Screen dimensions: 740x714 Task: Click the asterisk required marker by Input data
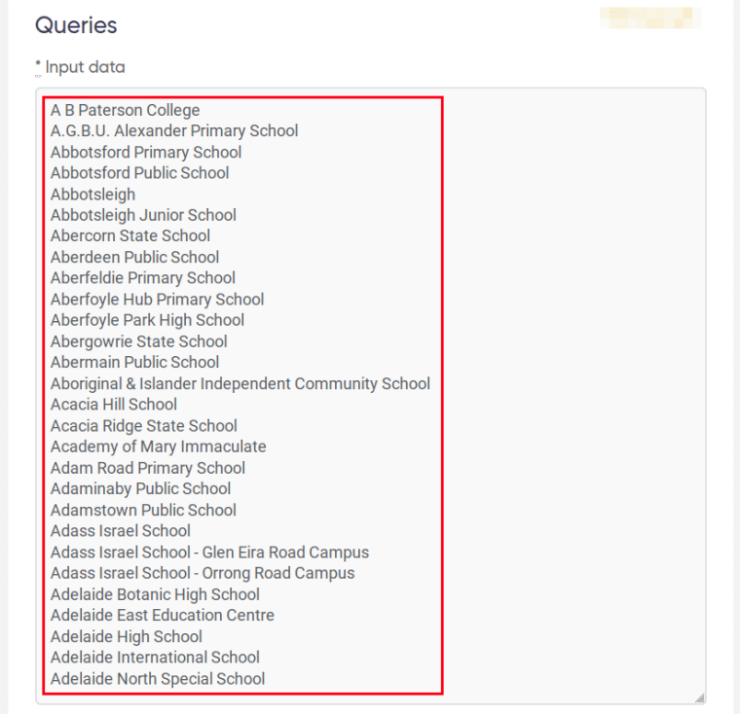38,66
